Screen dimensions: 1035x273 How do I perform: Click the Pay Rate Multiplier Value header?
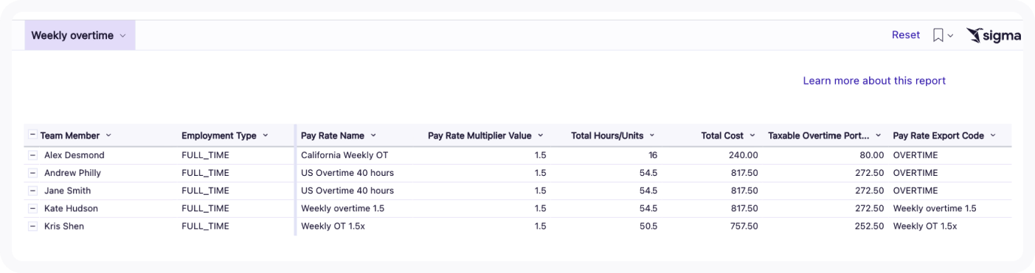click(480, 135)
